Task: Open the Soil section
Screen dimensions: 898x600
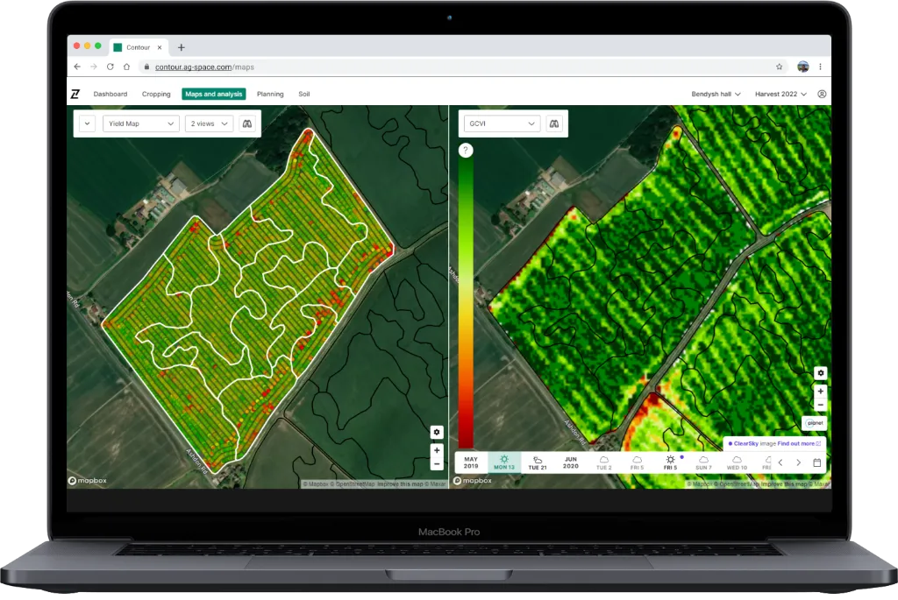Action: (304, 94)
